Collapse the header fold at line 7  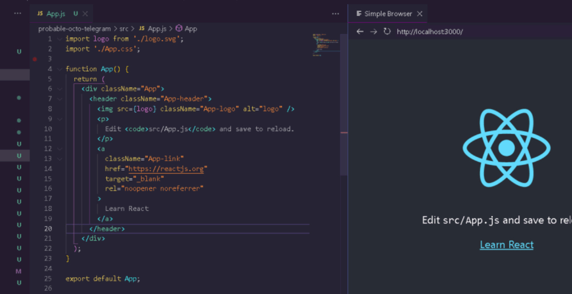(x=60, y=99)
